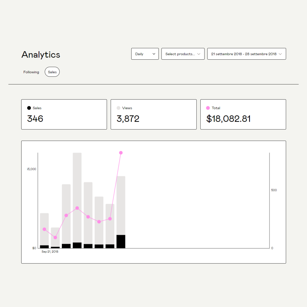Click chevron in Select products box
Screen dimensions: 307x307
pyautogui.click(x=199, y=54)
